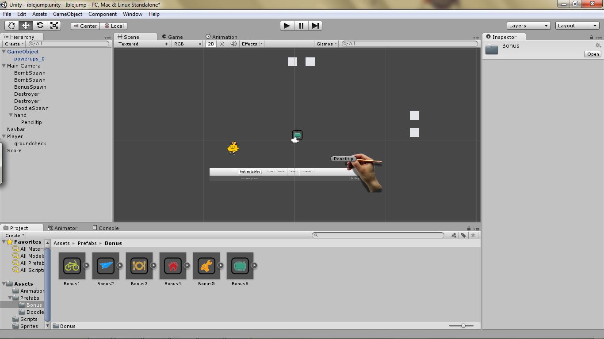Click the Open button in Inspector
Screen dimensions: 604x339
(593, 54)
